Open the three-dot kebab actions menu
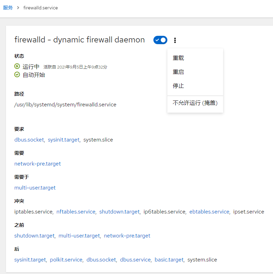The height and width of the screenshot is (274, 273). click(x=175, y=40)
